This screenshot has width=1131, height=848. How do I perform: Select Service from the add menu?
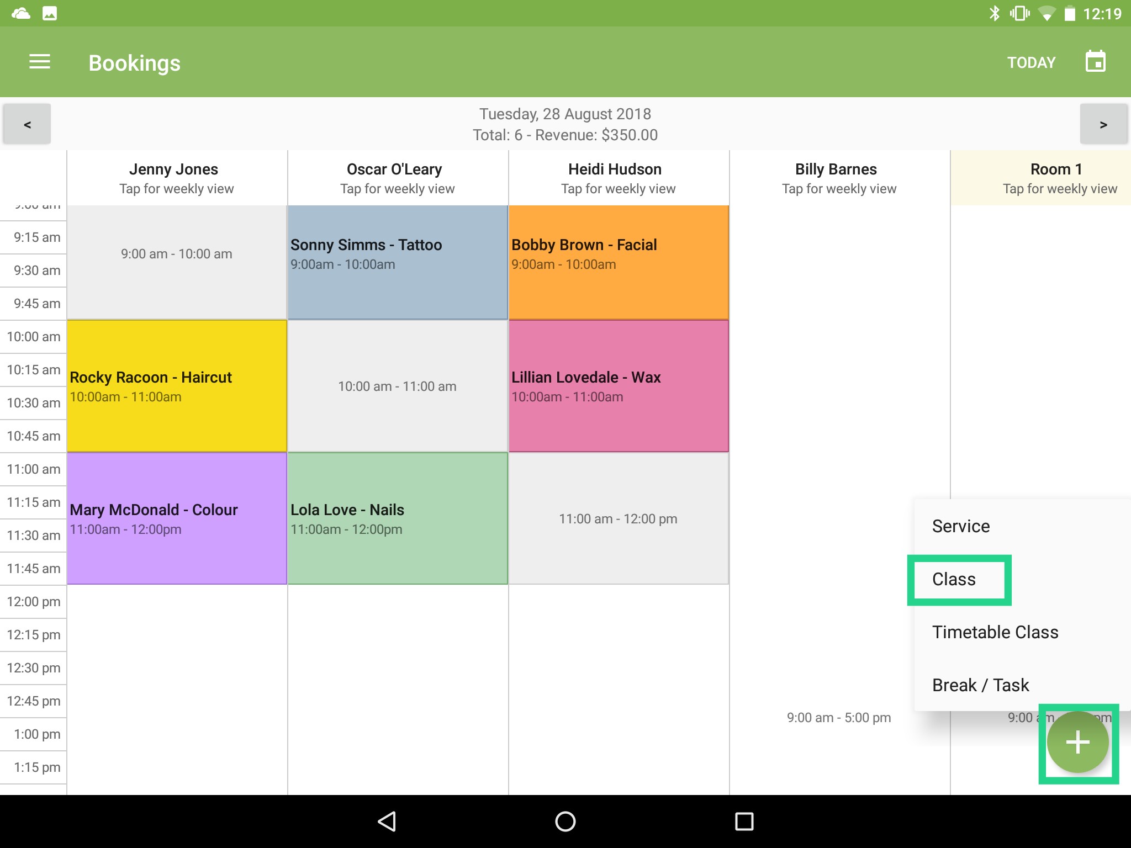pyautogui.click(x=960, y=526)
